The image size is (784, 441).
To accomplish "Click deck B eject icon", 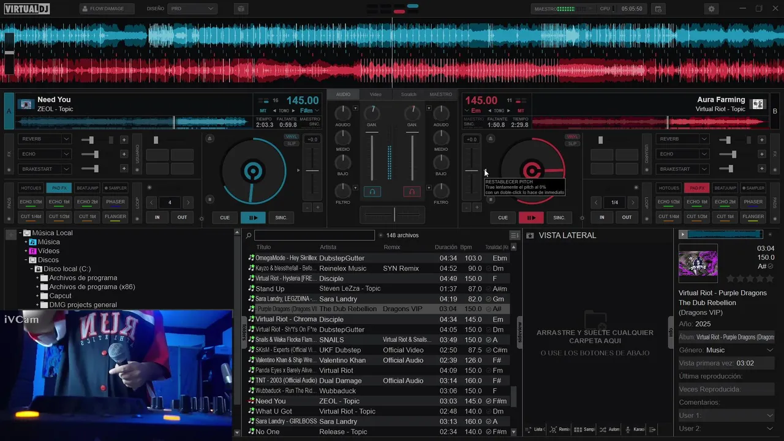I will click(490, 139).
